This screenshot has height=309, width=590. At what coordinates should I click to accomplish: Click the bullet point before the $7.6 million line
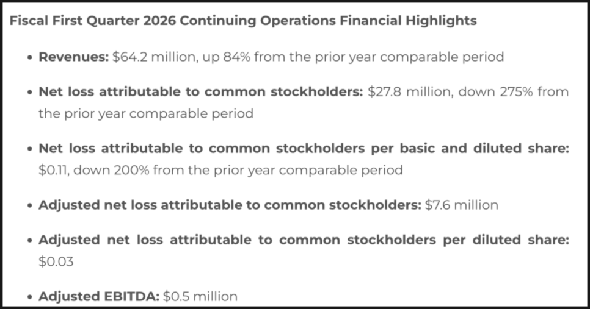click(31, 205)
